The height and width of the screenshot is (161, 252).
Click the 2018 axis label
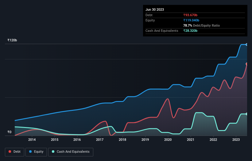click(122, 140)
